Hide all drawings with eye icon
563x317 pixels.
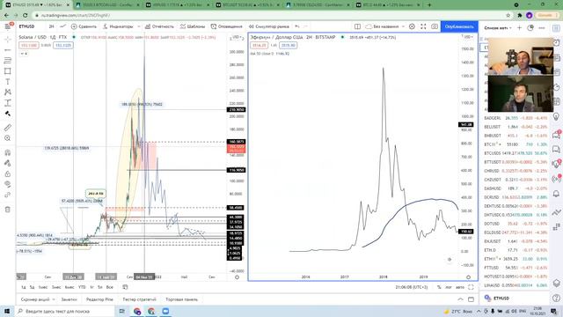[8, 184]
